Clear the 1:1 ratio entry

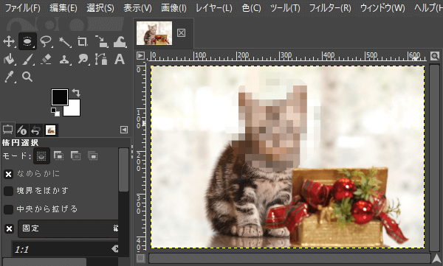tap(114, 249)
